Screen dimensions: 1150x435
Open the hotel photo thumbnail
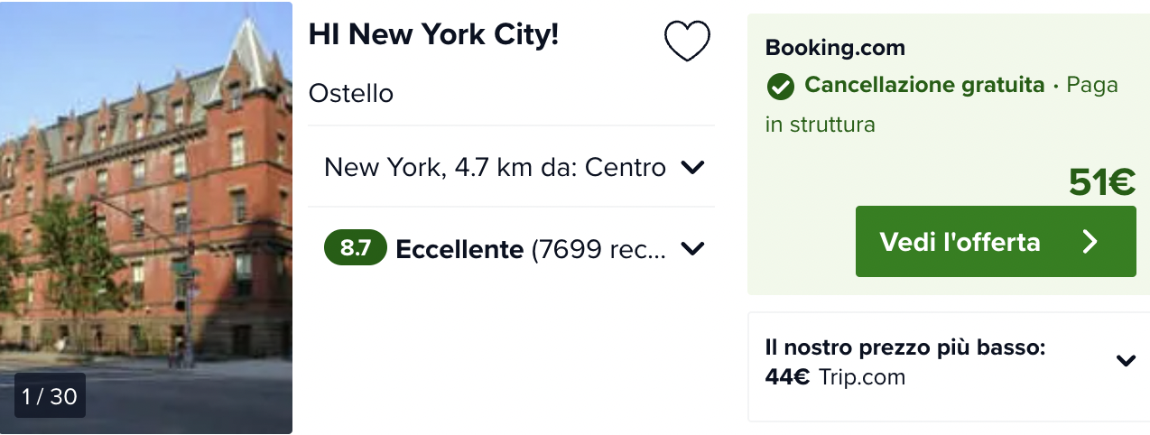click(x=146, y=217)
